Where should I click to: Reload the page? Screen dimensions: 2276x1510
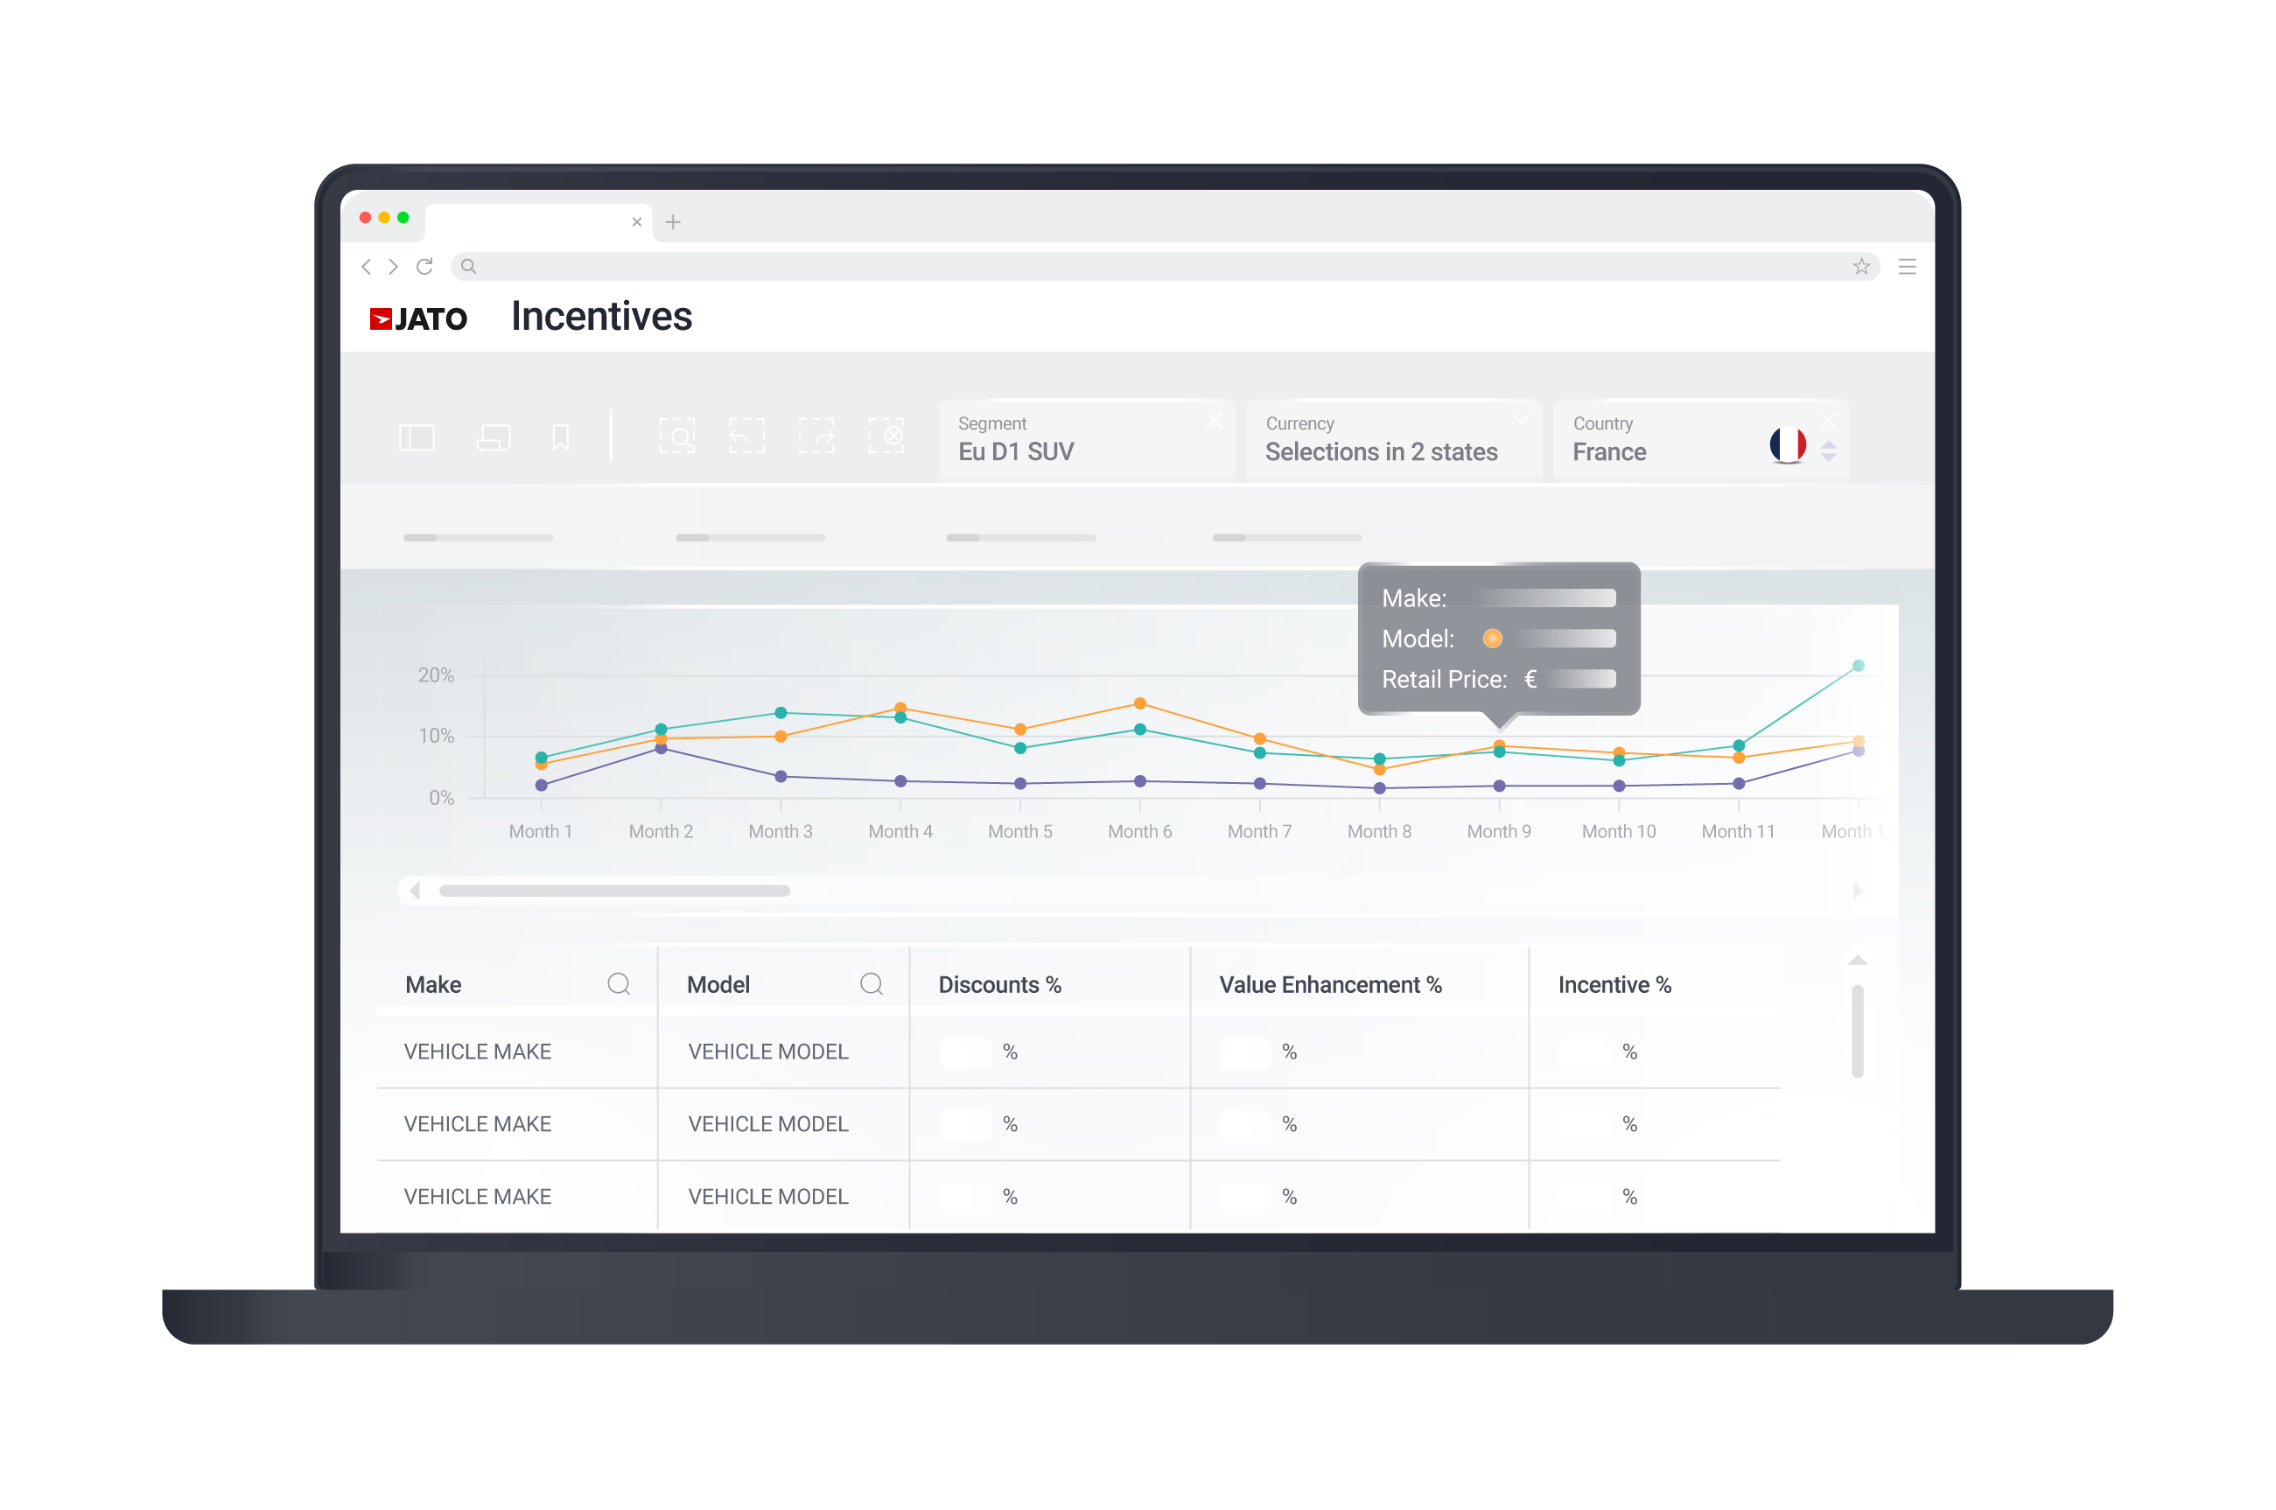424,267
